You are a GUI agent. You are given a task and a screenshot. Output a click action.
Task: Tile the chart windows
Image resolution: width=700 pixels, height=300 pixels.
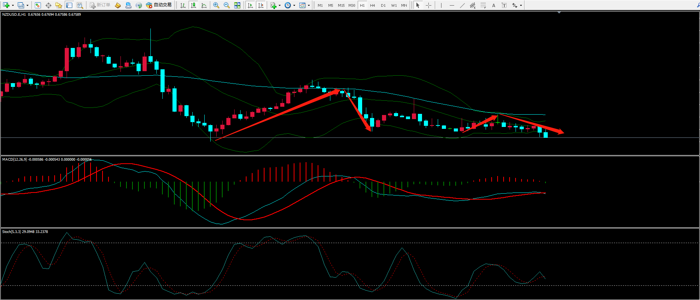[237, 5]
